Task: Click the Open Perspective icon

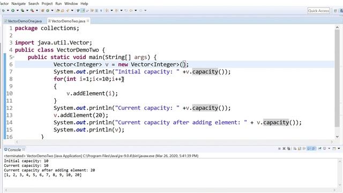Action: (x=335, y=11)
